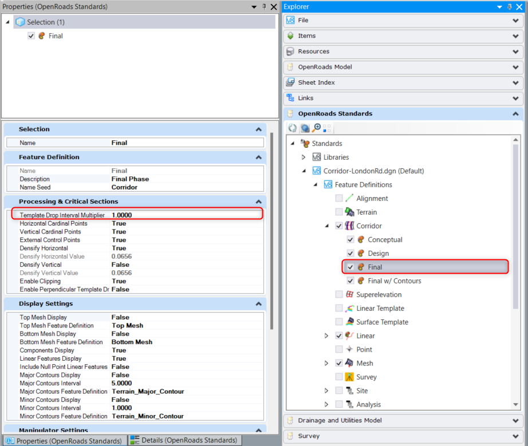Collapse the Processing & Critical Sections group
This screenshot has width=528, height=446.
[x=259, y=202]
